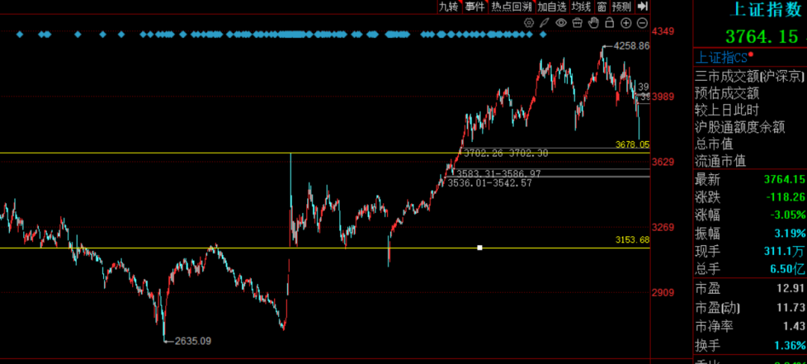The height and width of the screenshot is (364, 807).
Task: Zoom in with the plus circle icon
Action: tap(626, 22)
